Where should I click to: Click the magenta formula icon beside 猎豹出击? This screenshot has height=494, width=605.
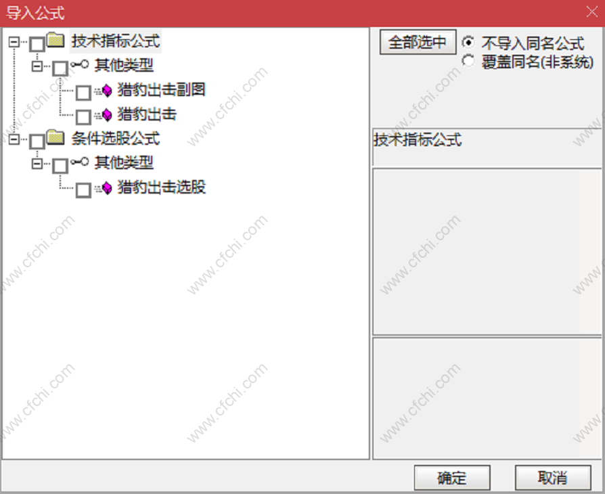click(104, 114)
